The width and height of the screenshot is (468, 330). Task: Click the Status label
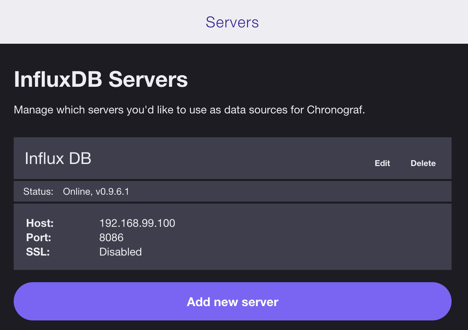click(x=38, y=191)
